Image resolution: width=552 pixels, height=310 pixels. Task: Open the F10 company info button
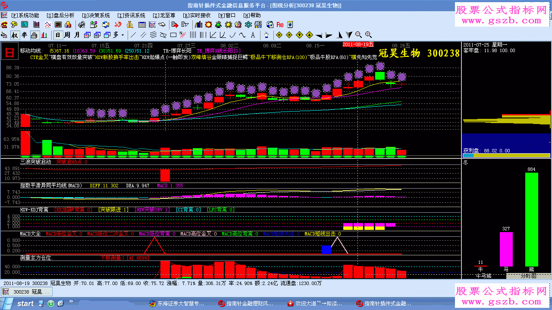(280, 25)
